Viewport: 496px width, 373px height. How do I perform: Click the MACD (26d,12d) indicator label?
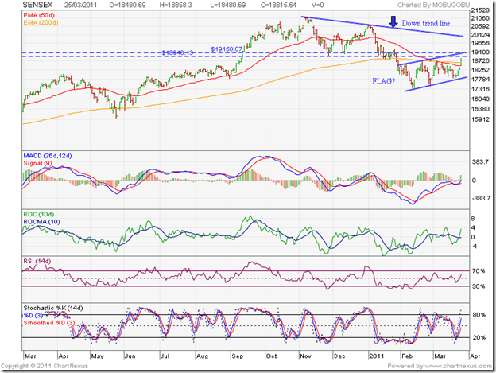coord(48,156)
